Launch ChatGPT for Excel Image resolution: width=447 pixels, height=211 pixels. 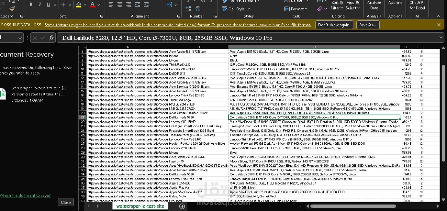417,5
